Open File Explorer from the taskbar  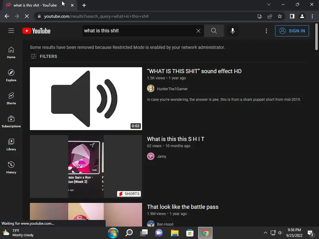click(x=174, y=233)
